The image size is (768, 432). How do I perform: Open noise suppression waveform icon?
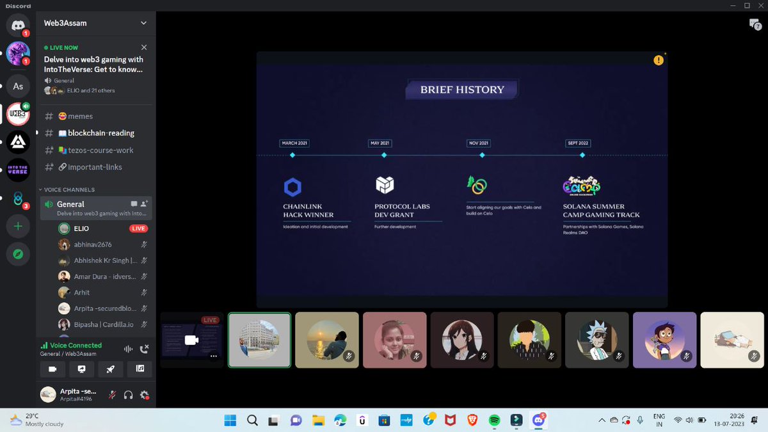[x=128, y=349]
